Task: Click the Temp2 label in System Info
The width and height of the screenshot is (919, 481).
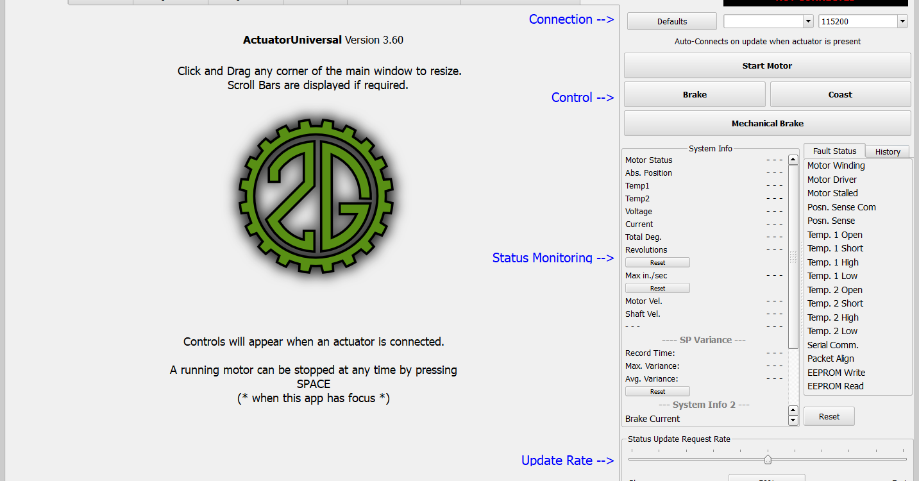Action: pos(637,199)
